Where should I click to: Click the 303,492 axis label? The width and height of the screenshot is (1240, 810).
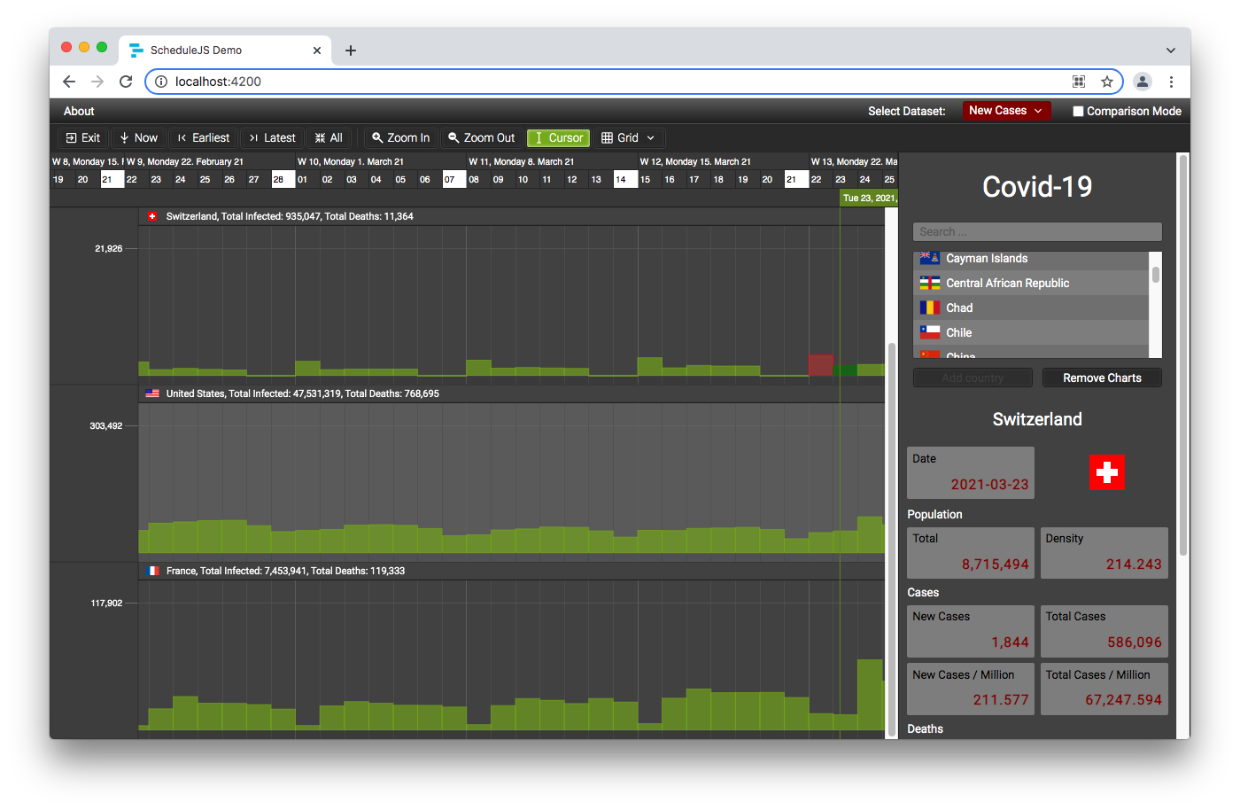[x=106, y=426]
